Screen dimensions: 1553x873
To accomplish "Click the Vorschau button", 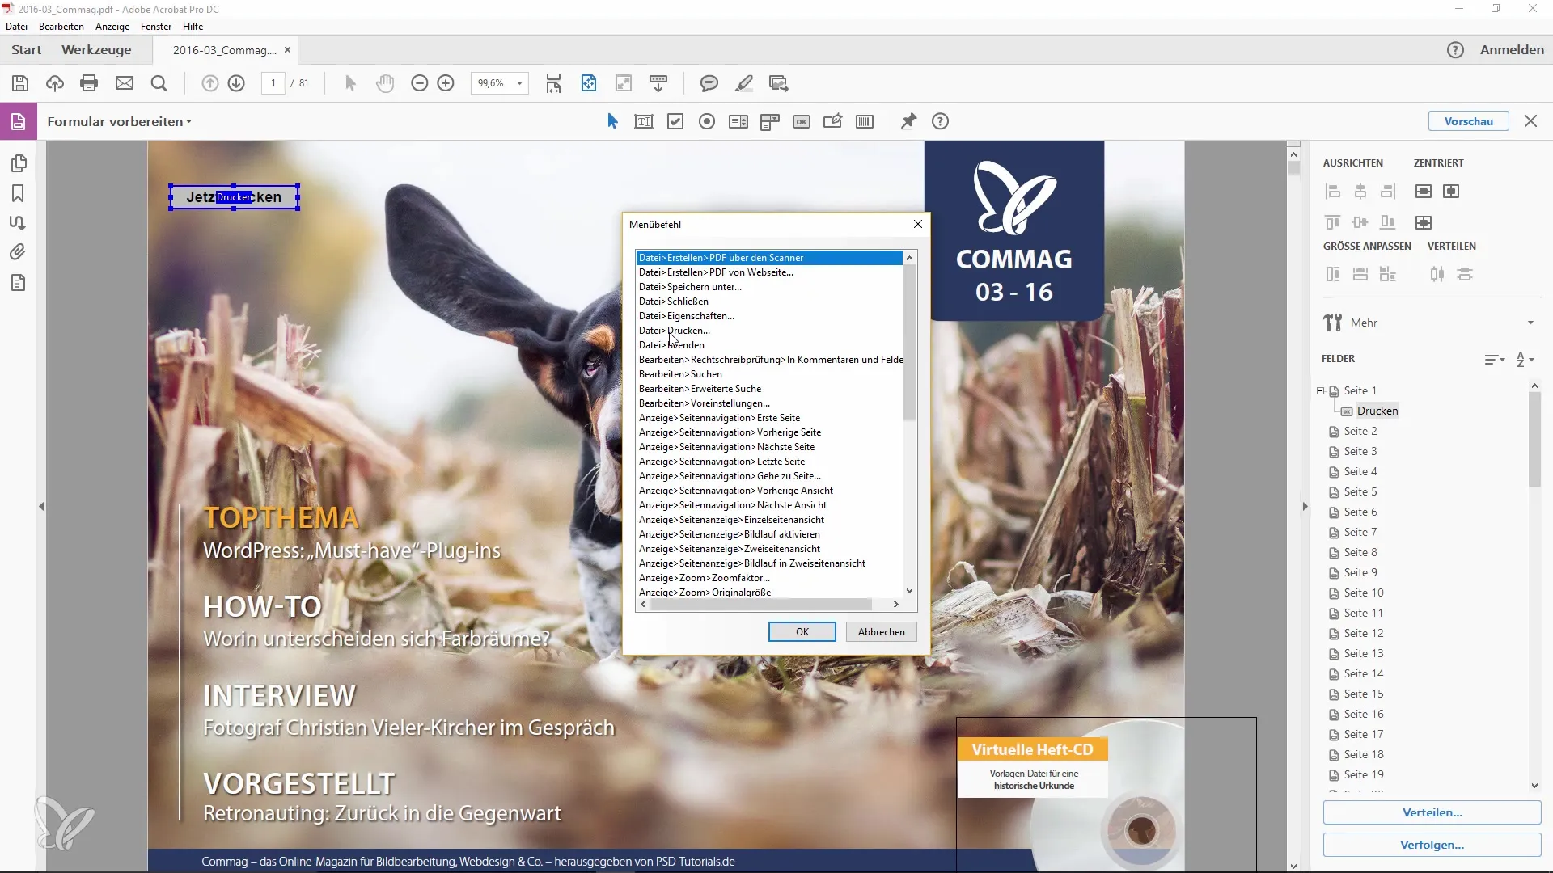I will [1468, 122].
